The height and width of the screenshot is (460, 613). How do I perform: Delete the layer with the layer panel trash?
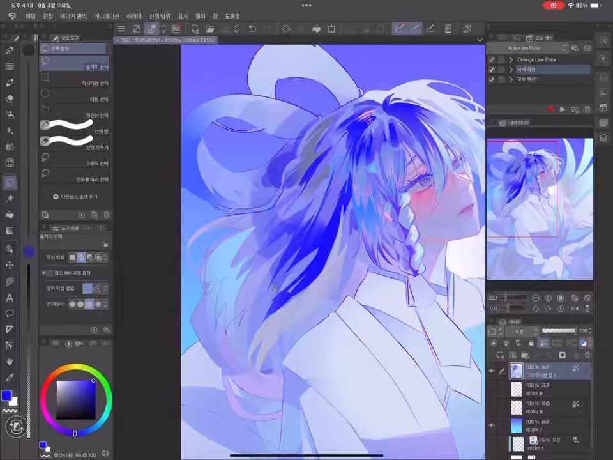587,355
